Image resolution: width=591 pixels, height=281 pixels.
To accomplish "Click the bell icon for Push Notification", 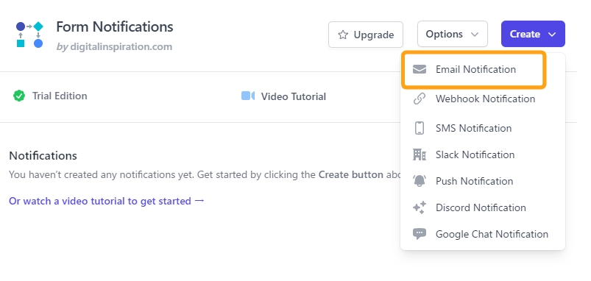I will pos(419,181).
